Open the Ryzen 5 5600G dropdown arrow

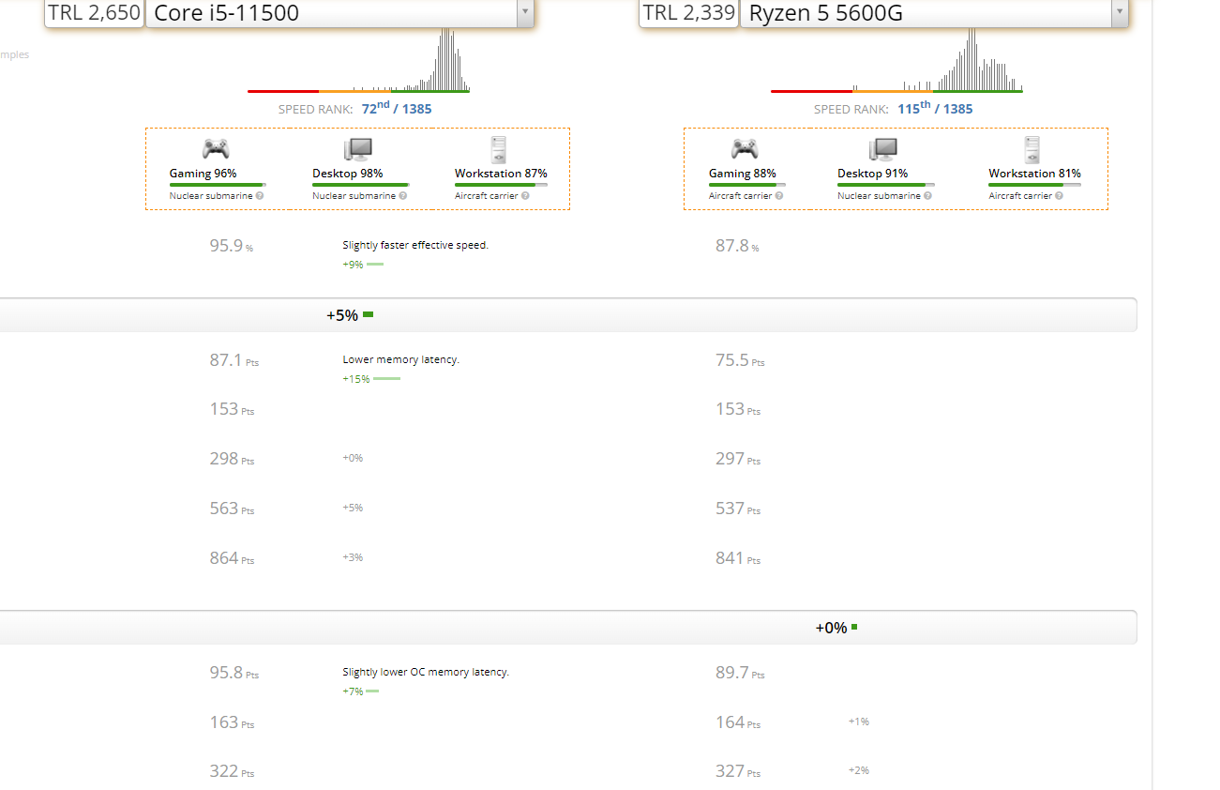coord(1119,12)
